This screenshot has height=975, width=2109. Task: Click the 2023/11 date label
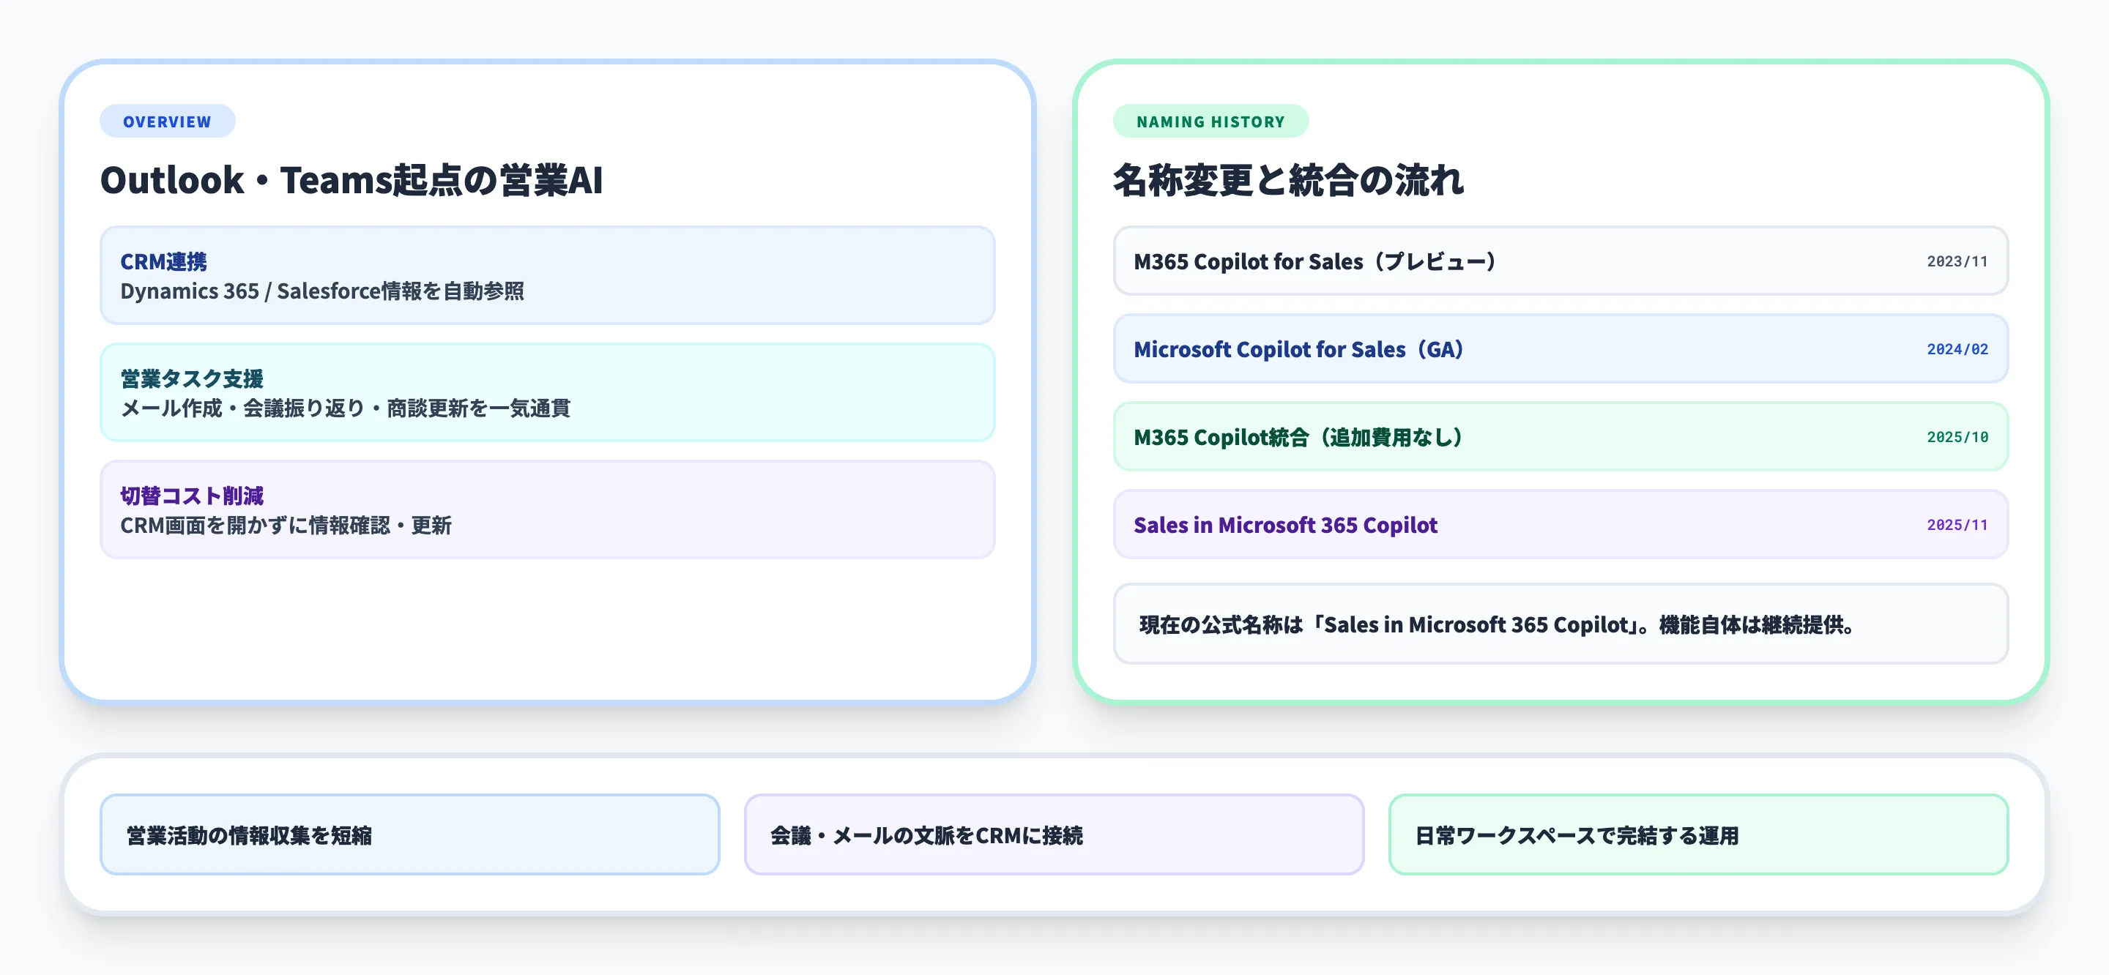coord(1957,262)
